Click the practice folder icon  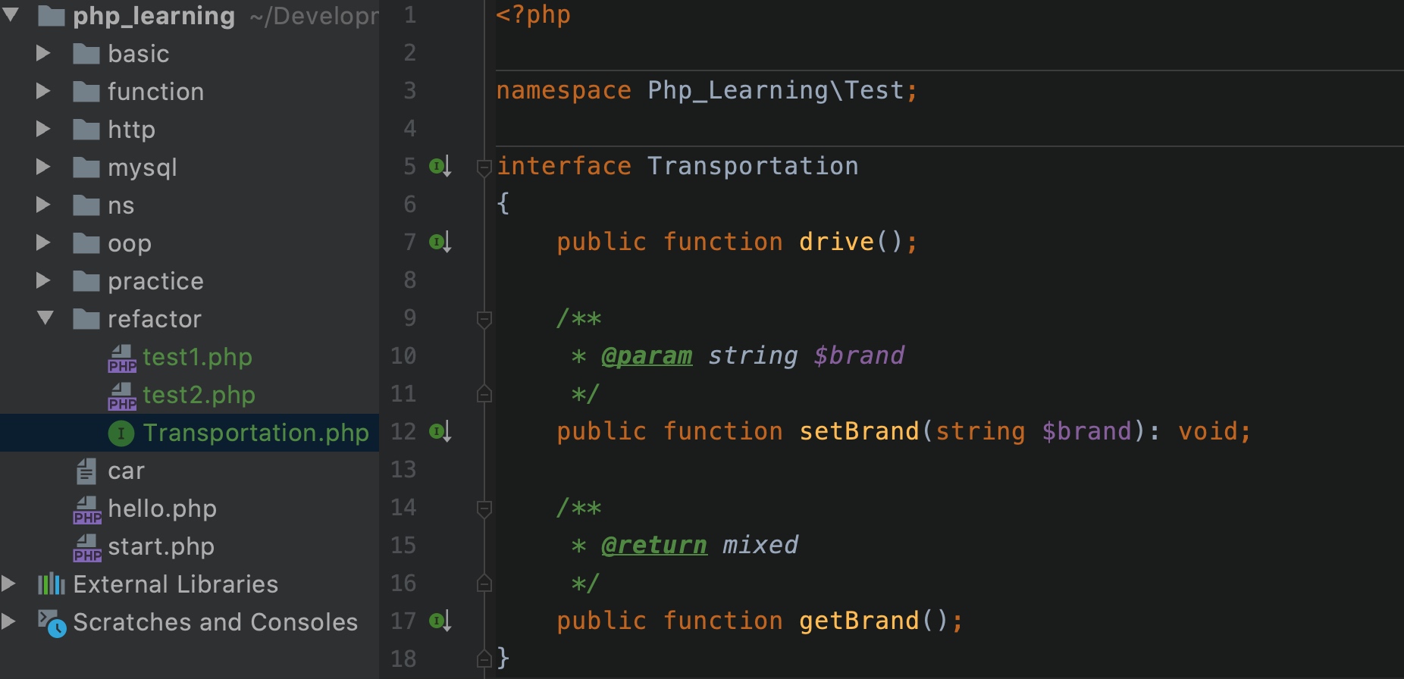[x=86, y=281]
